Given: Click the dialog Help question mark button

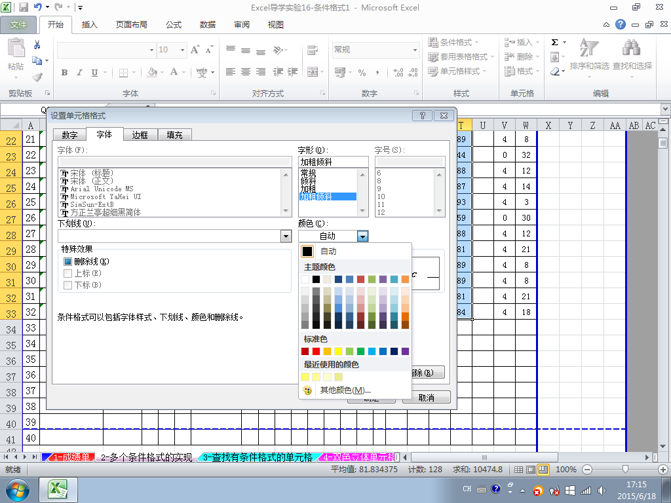Looking at the screenshot, I should tap(423, 115).
